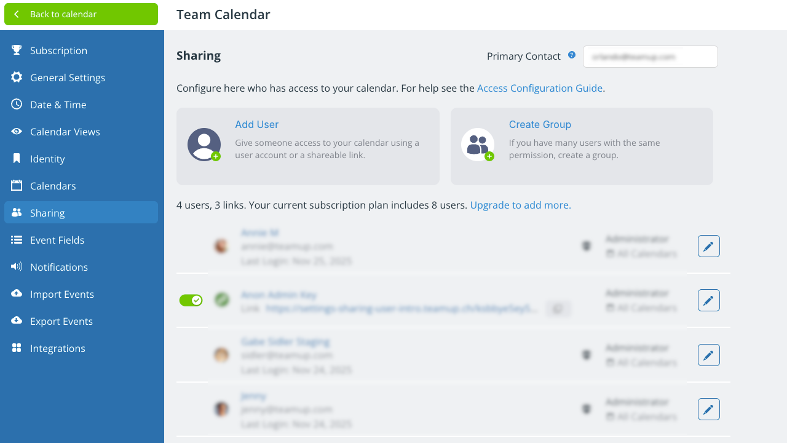Click the edit pencil for the link row
Screen dimensions: 787x443
(x=708, y=300)
